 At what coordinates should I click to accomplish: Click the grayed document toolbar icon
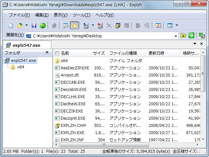(x=138, y=26)
